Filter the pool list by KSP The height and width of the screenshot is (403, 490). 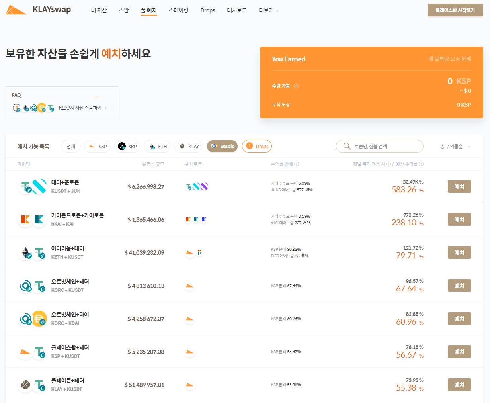98,146
